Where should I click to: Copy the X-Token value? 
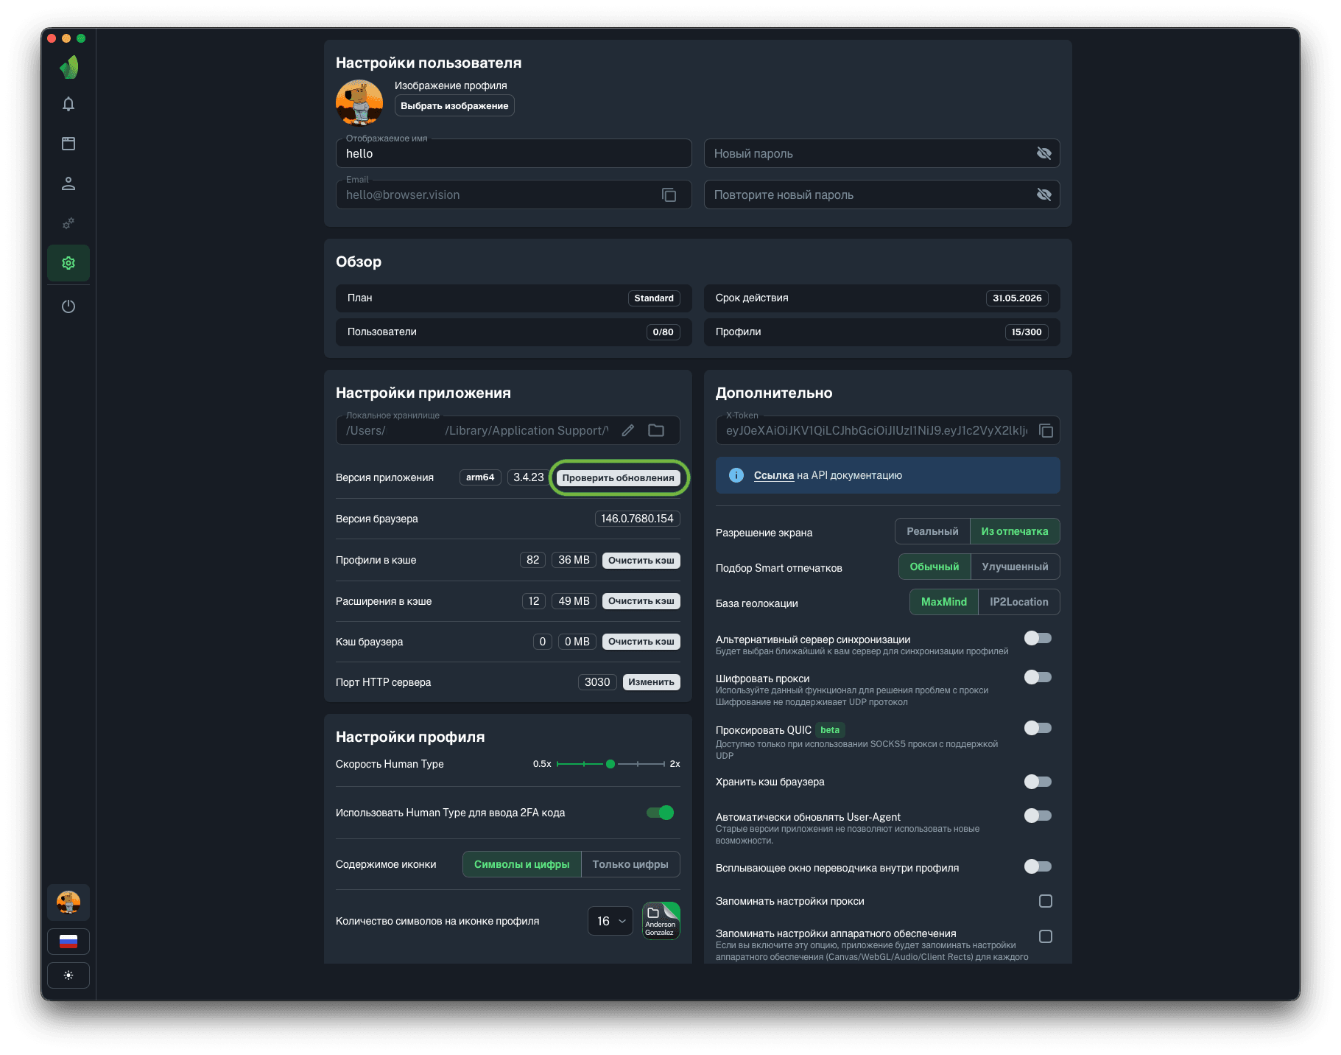(1045, 431)
